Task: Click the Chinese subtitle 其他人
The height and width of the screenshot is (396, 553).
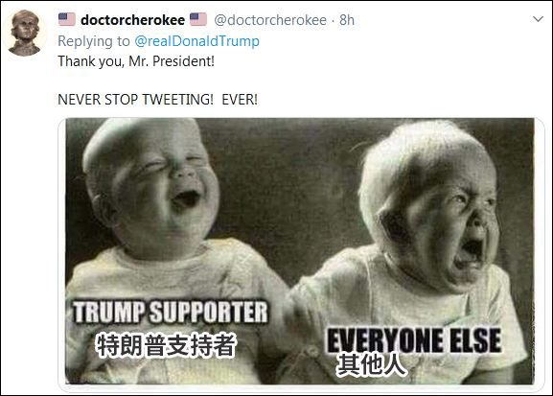Action: [372, 364]
